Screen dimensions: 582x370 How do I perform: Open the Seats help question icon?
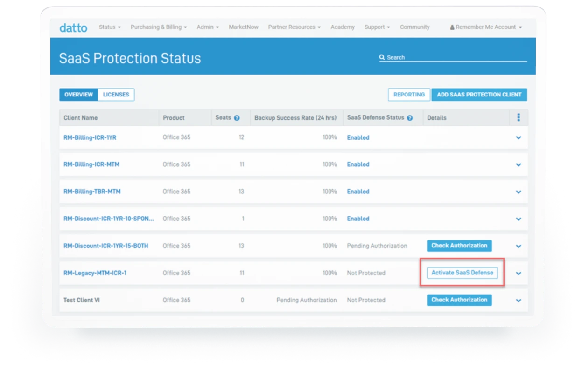(237, 118)
